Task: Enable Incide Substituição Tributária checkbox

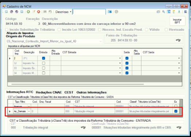Action: pos(7,30)
